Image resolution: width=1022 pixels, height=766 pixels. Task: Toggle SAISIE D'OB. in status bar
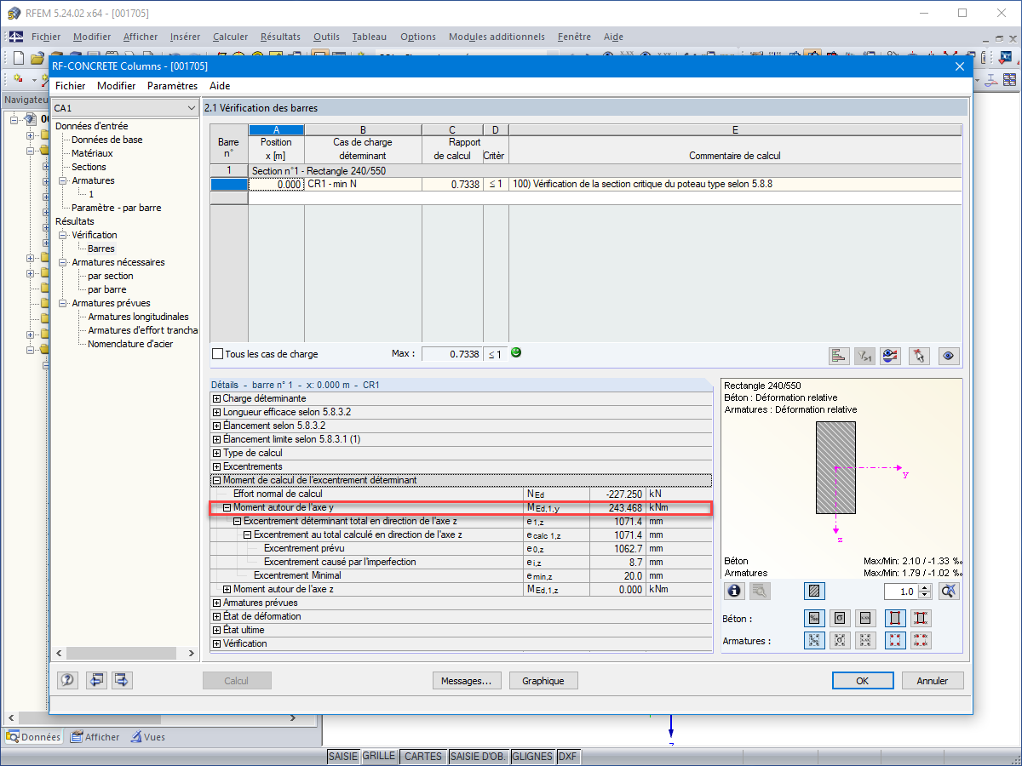[478, 756]
